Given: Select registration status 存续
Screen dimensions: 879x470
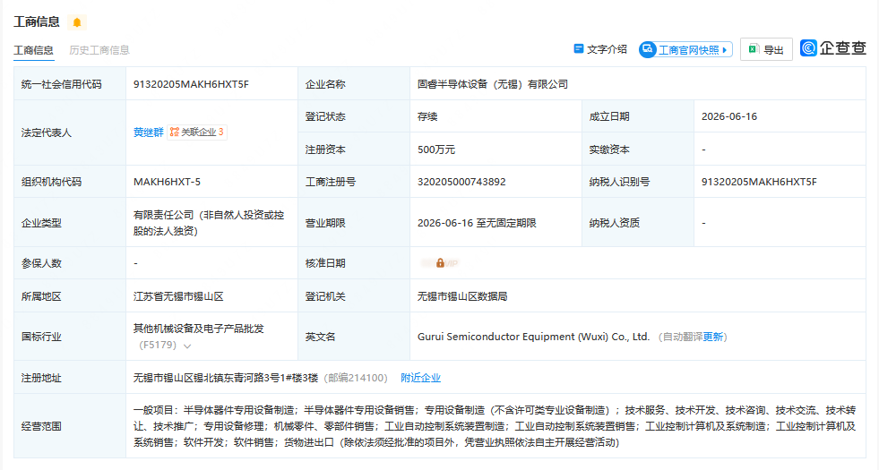Looking at the screenshot, I should [x=427, y=116].
